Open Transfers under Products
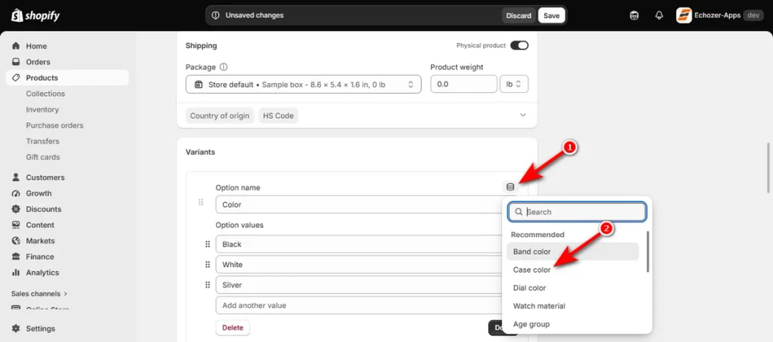Viewport: 773px width, 342px height. pyautogui.click(x=42, y=141)
